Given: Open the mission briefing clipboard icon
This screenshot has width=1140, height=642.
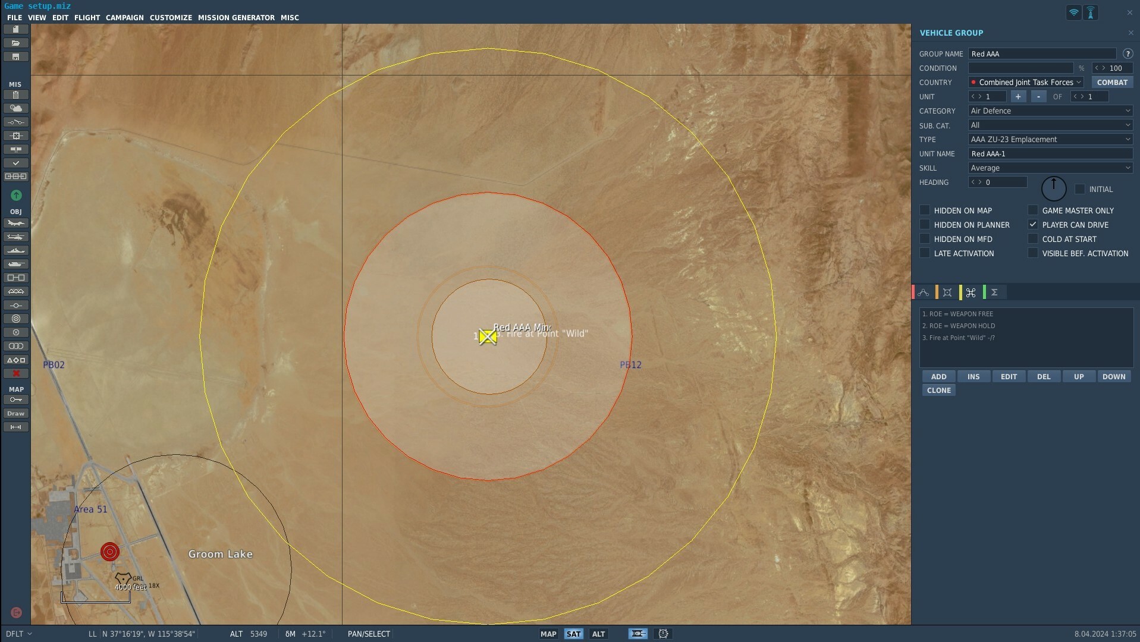Looking at the screenshot, I should click(x=16, y=95).
